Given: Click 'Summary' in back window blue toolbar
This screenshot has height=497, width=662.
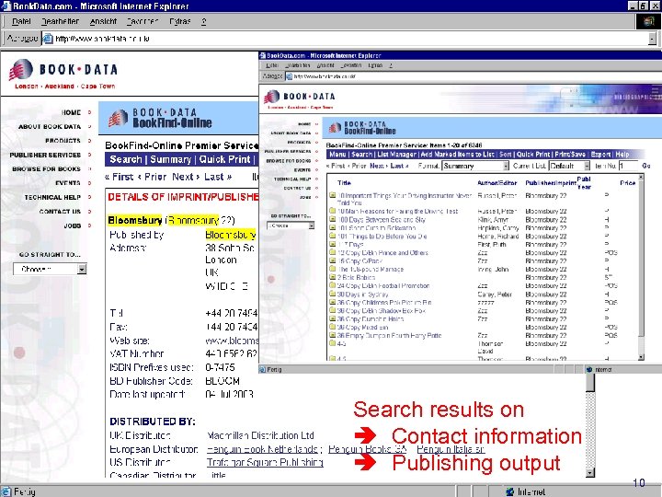Looking at the screenshot, I should pyautogui.click(x=171, y=159).
